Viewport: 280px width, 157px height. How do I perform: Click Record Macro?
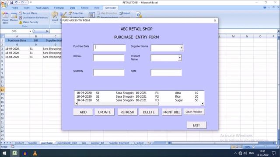coord(28,13)
